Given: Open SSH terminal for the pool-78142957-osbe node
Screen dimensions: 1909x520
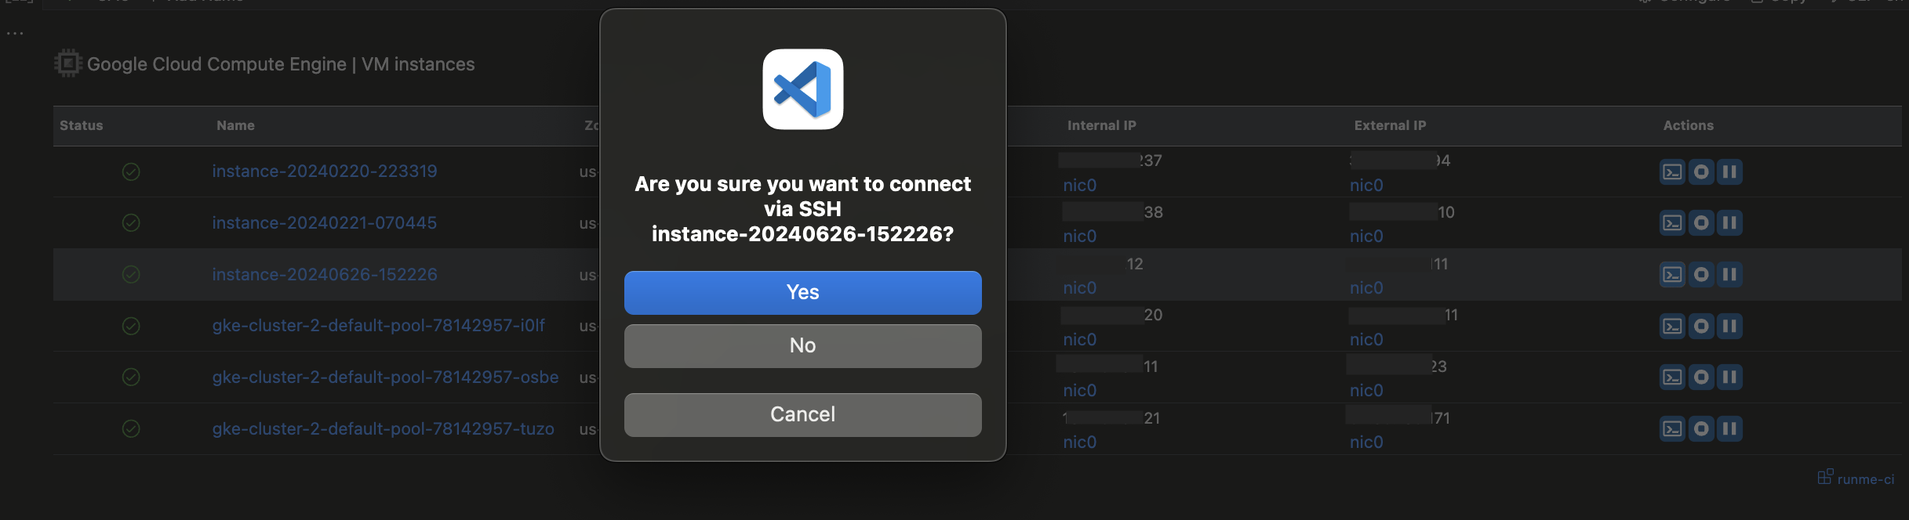Looking at the screenshot, I should pyautogui.click(x=1672, y=377).
